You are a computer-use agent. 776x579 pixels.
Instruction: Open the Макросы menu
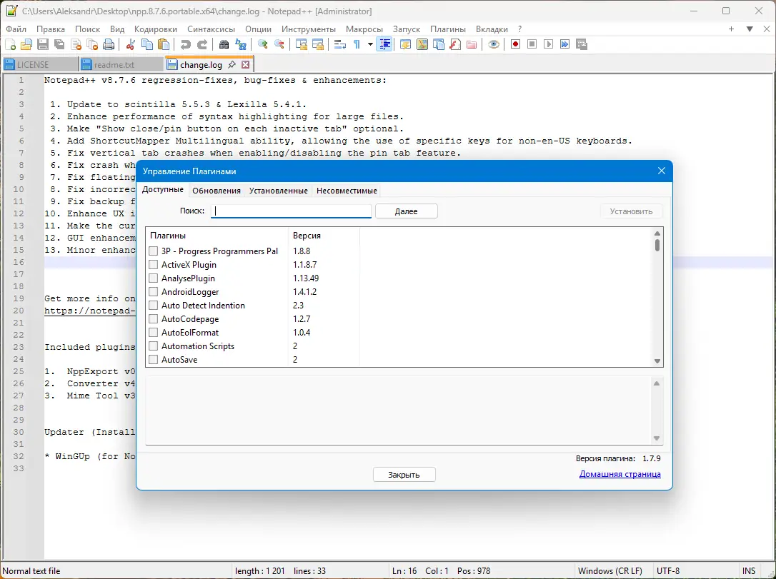(364, 29)
